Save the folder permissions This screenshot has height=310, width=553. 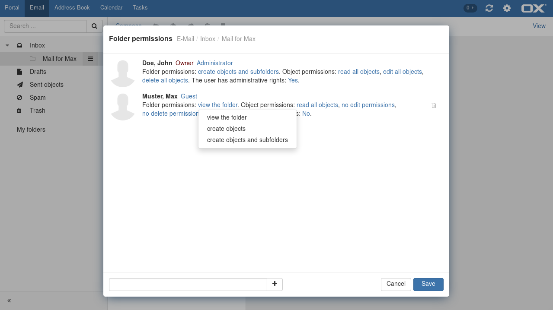coord(428,284)
